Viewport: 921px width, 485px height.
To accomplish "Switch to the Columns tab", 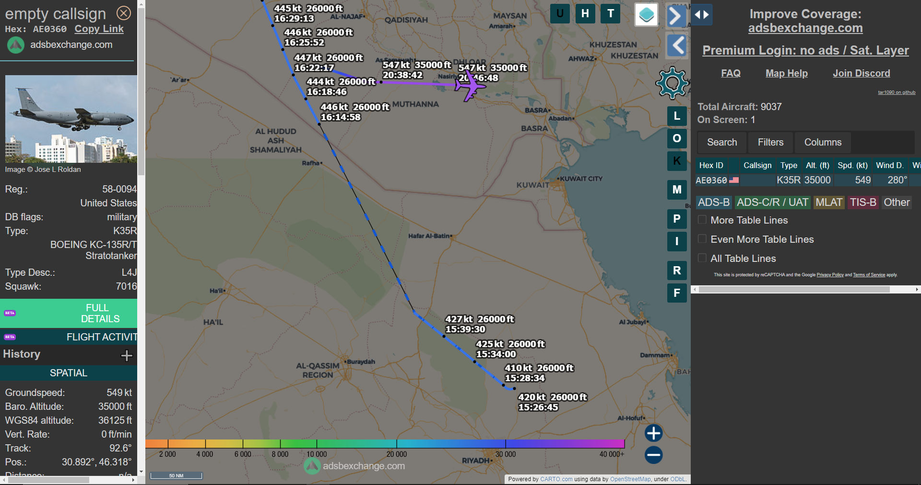I will [823, 142].
